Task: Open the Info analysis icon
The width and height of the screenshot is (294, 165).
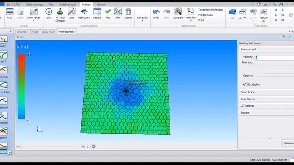Action: (x=49, y=13)
